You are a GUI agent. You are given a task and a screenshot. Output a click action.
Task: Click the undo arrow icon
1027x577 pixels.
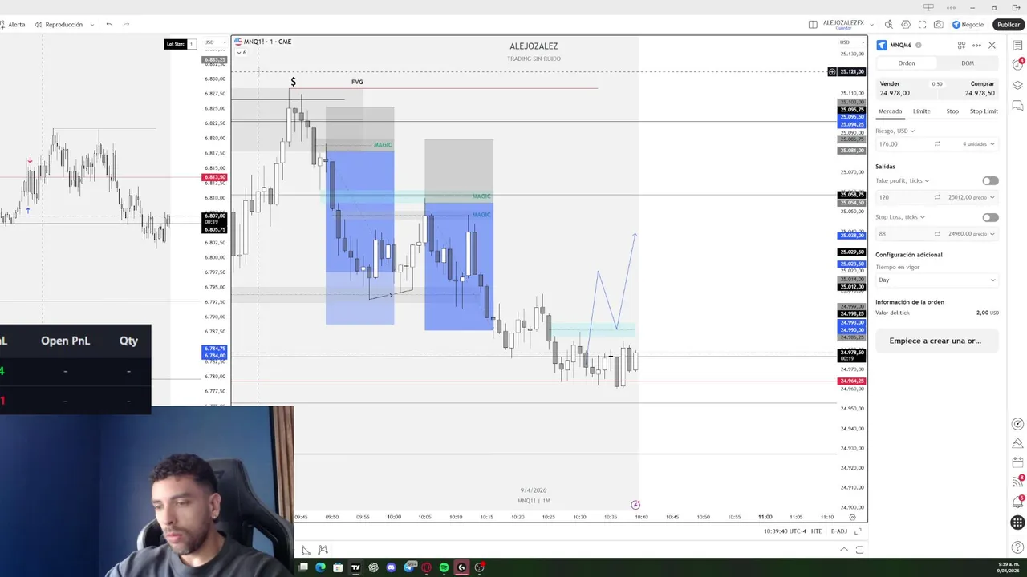(109, 25)
